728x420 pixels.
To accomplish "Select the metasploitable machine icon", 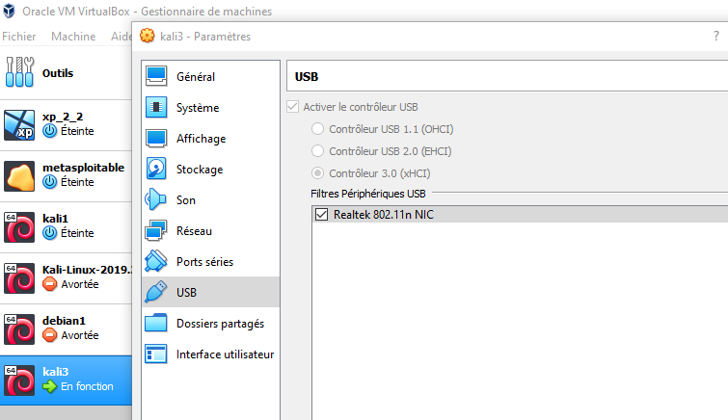I will [x=19, y=176].
